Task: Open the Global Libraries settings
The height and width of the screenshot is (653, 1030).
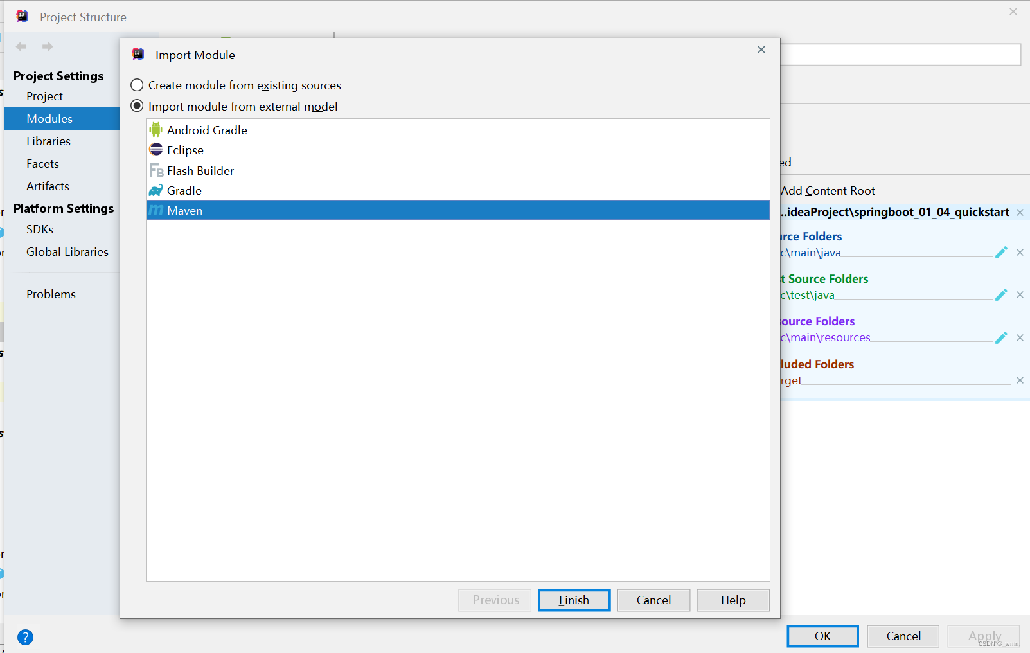Action: pos(67,251)
